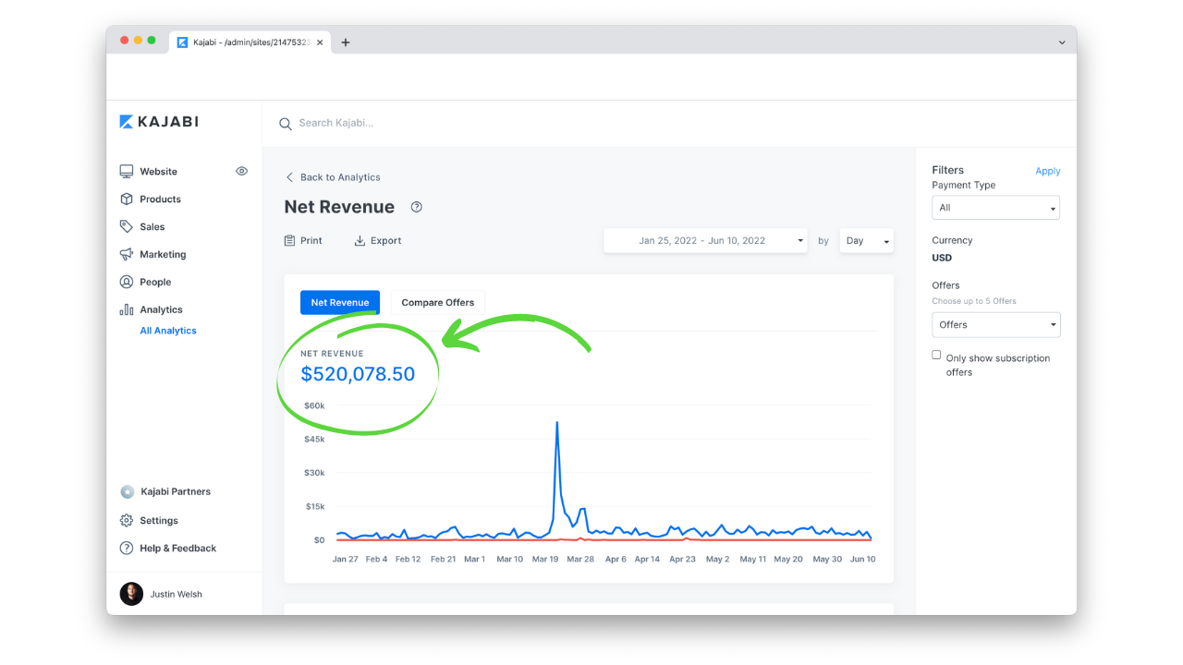Open the by Day interval dropdown

[866, 240]
